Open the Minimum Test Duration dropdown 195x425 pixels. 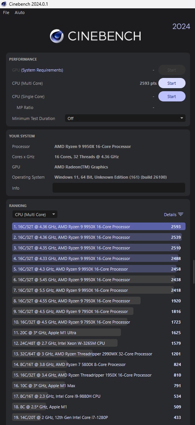click(125, 118)
